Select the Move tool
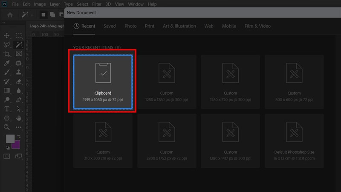Image resolution: width=341 pixels, height=192 pixels. click(x=7, y=35)
